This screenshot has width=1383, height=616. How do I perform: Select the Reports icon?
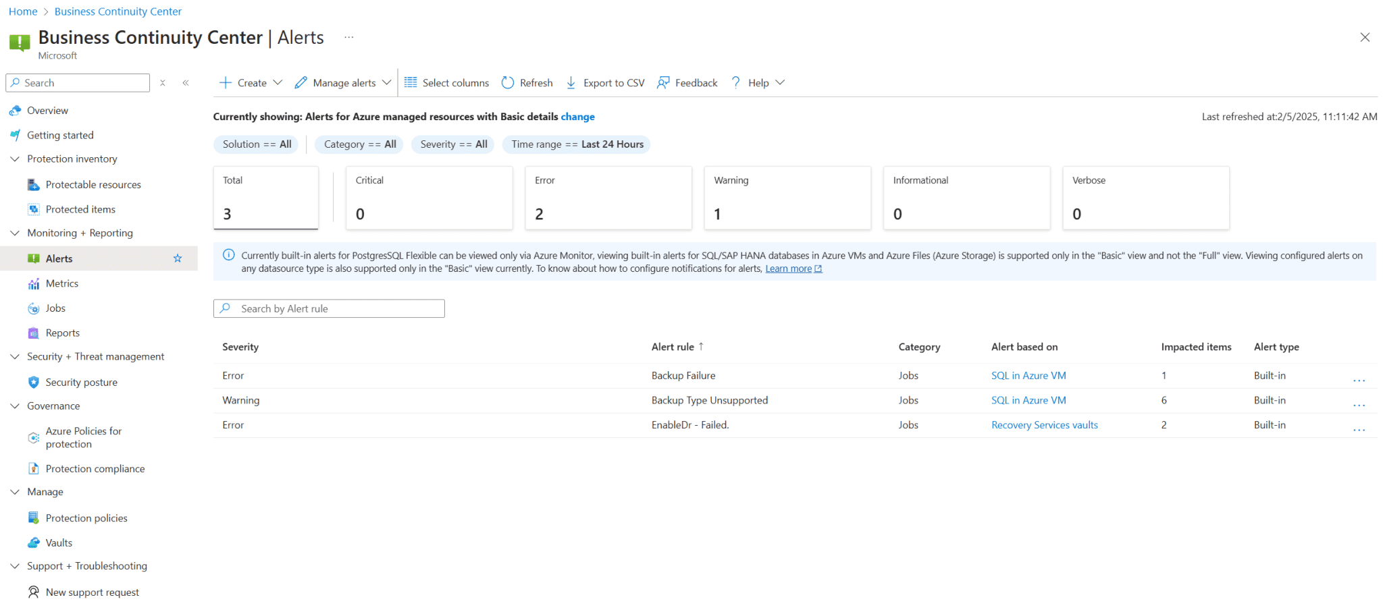click(34, 332)
